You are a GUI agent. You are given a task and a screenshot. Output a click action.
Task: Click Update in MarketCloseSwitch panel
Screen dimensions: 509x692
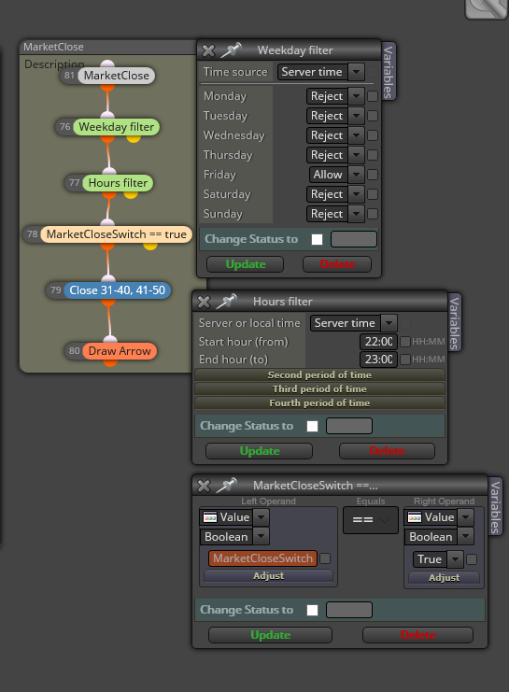click(270, 635)
